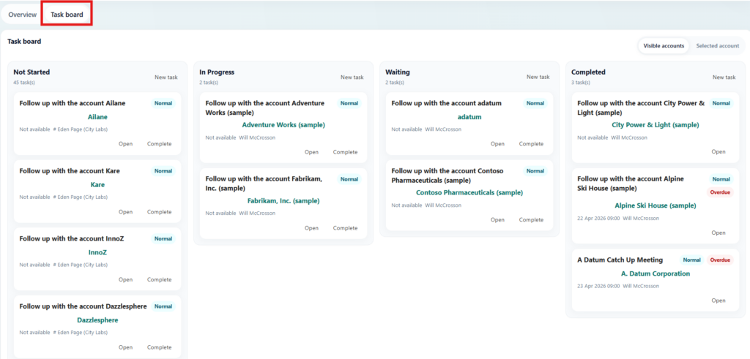Click the In Progress column heading
This screenshot has width=750, height=359.
tap(217, 72)
